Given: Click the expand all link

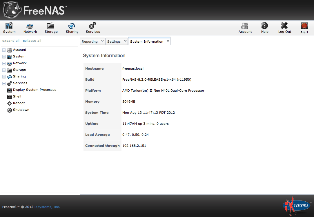Looking at the screenshot, I should 11,41.
